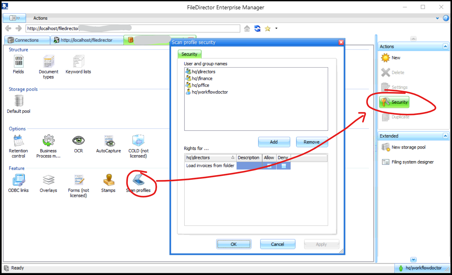The height and width of the screenshot is (275, 452).
Task: Open Forms (not licensed) feature
Action: click(78, 180)
